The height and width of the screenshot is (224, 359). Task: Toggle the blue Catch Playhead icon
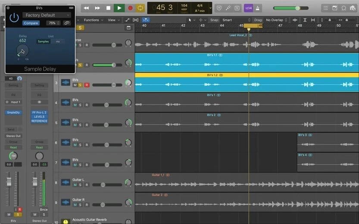[146, 20]
